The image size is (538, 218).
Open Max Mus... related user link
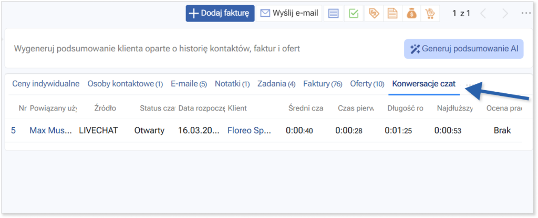click(50, 130)
